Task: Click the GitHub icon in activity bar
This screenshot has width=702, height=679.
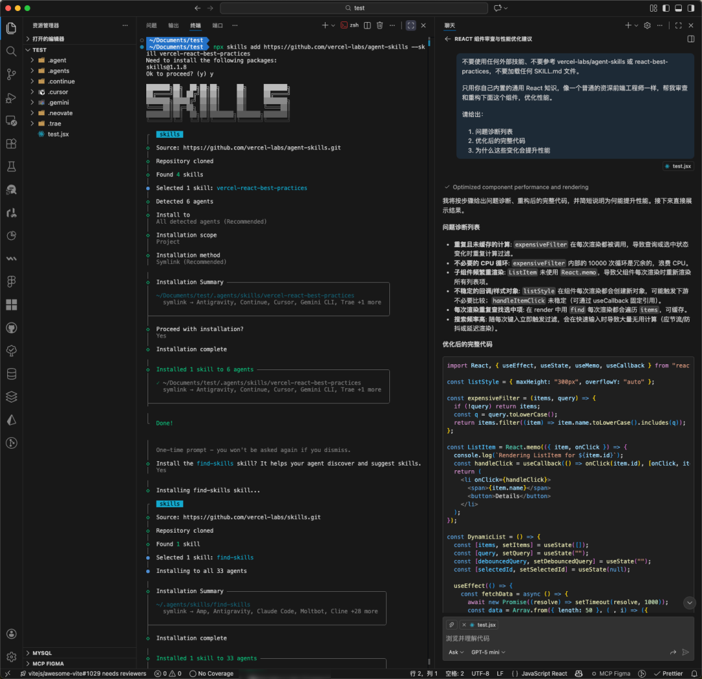Action: point(11,327)
